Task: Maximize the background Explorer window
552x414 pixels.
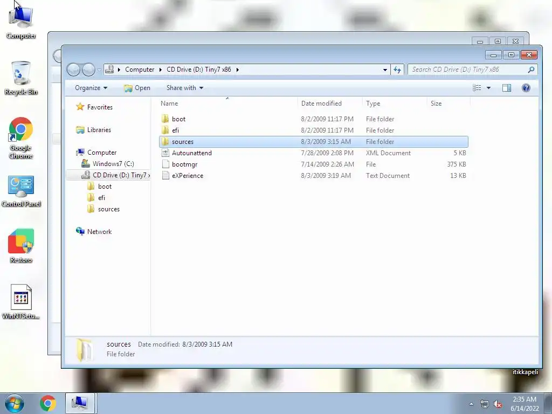Action: point(498,42)
